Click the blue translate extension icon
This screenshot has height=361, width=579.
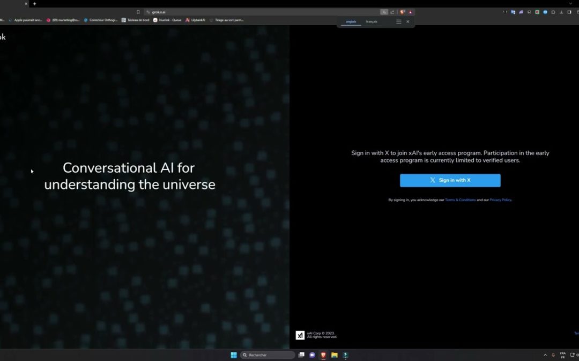pyautogui.click(x=513, y=12)
